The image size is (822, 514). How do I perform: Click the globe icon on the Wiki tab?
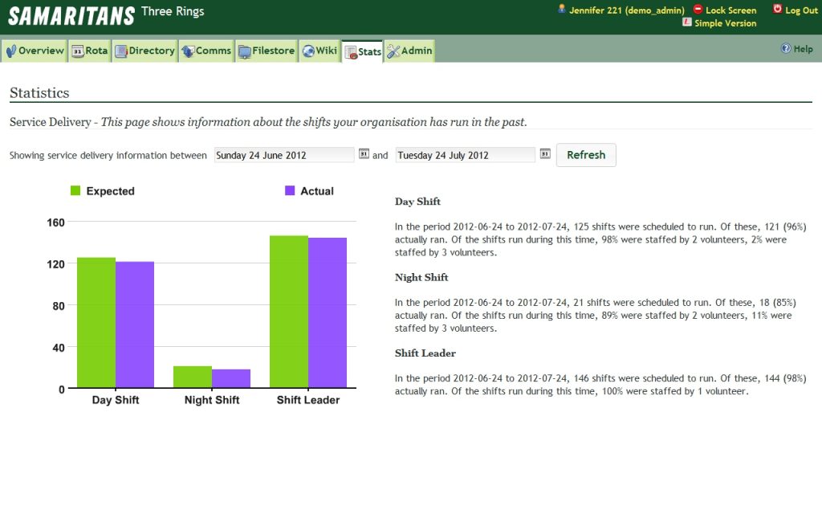point(309,50)
